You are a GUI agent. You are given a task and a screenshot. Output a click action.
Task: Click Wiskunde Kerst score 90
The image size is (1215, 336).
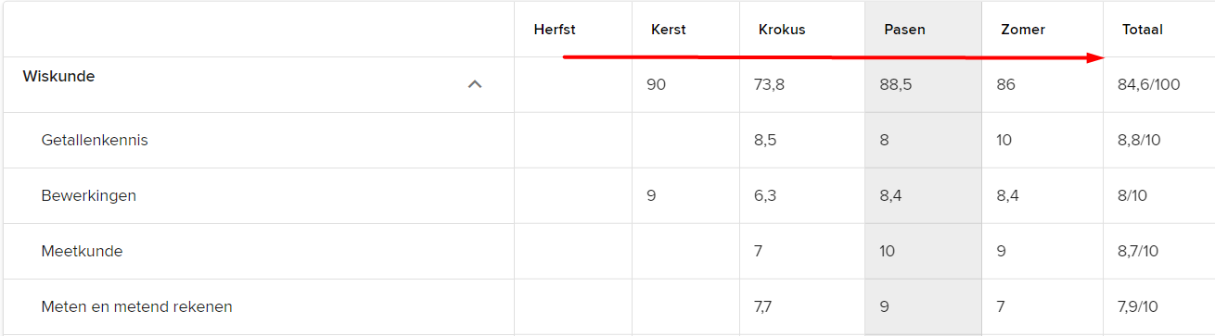click(657, 85)
